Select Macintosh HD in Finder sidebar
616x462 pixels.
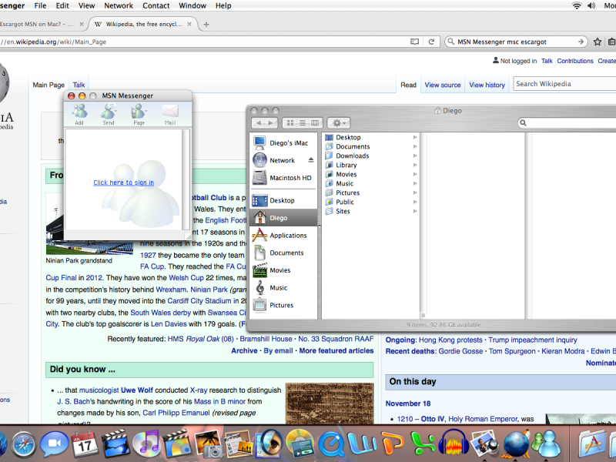click(x=283, y=178)
